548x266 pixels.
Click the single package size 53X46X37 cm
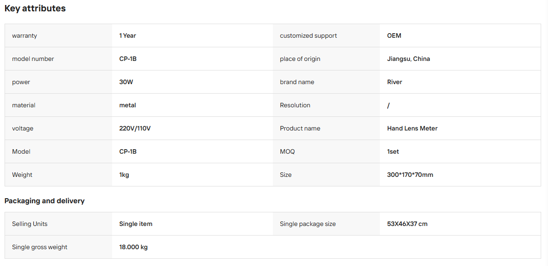[x=407, y=224]
